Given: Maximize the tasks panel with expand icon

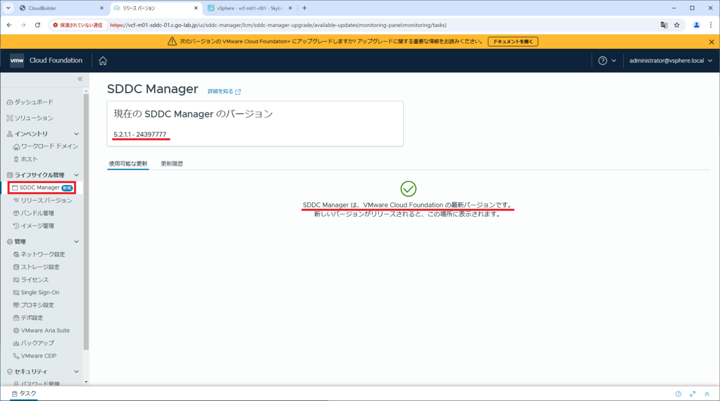Looking at the screenshot, I should click(692, 394).
